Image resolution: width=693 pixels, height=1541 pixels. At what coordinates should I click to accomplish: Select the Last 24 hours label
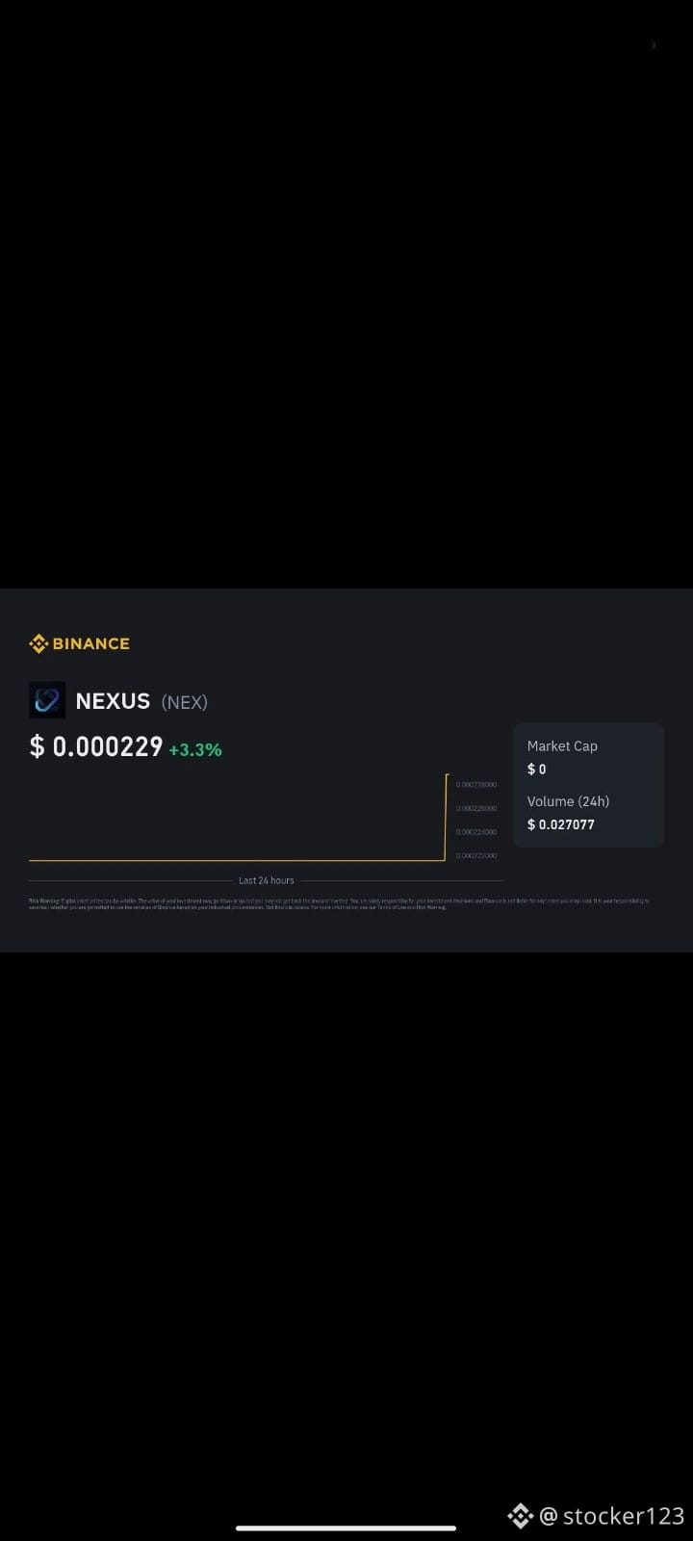pos(267,880)
